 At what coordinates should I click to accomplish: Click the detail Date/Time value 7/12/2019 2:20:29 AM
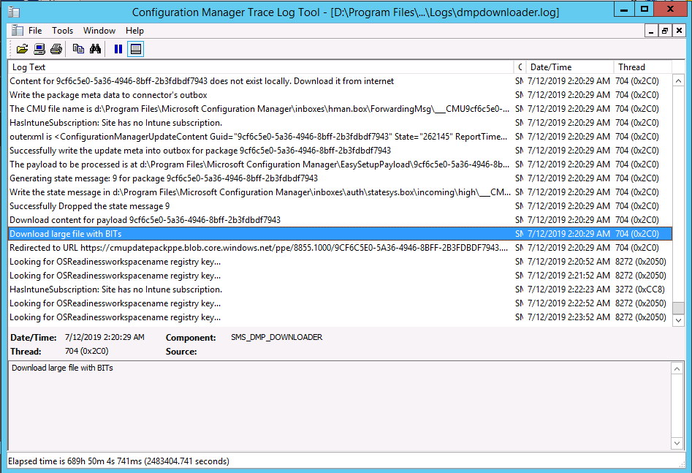point(104,338)
